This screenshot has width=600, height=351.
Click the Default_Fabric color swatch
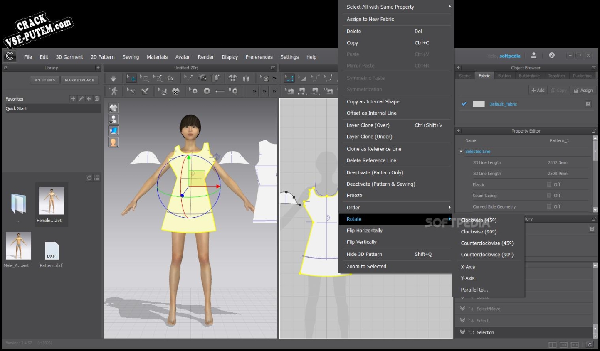(479, 104)
